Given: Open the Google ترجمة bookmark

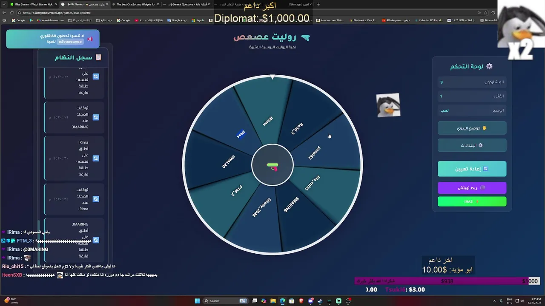Looking at the screenshot, I should [177, 20].
